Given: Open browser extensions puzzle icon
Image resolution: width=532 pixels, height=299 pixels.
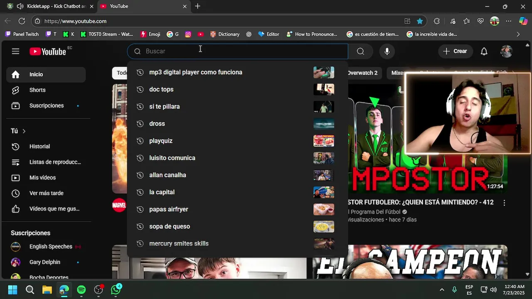Looking at the screenshot, I should tap(436, 21).
